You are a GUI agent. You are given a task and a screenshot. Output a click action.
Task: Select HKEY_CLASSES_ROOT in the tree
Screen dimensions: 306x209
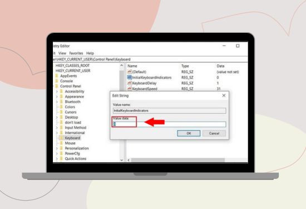72,66
